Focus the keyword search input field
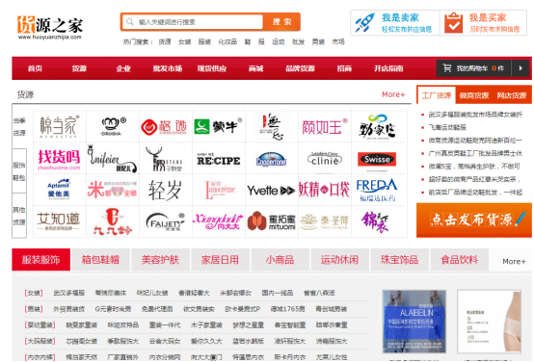 (x=200, y=22)
